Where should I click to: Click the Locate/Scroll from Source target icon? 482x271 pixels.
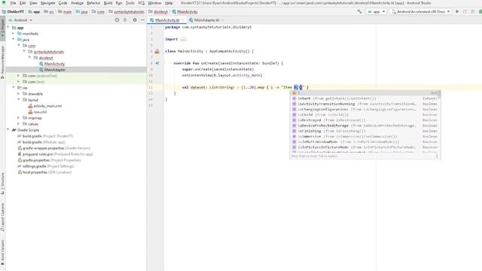117,20
